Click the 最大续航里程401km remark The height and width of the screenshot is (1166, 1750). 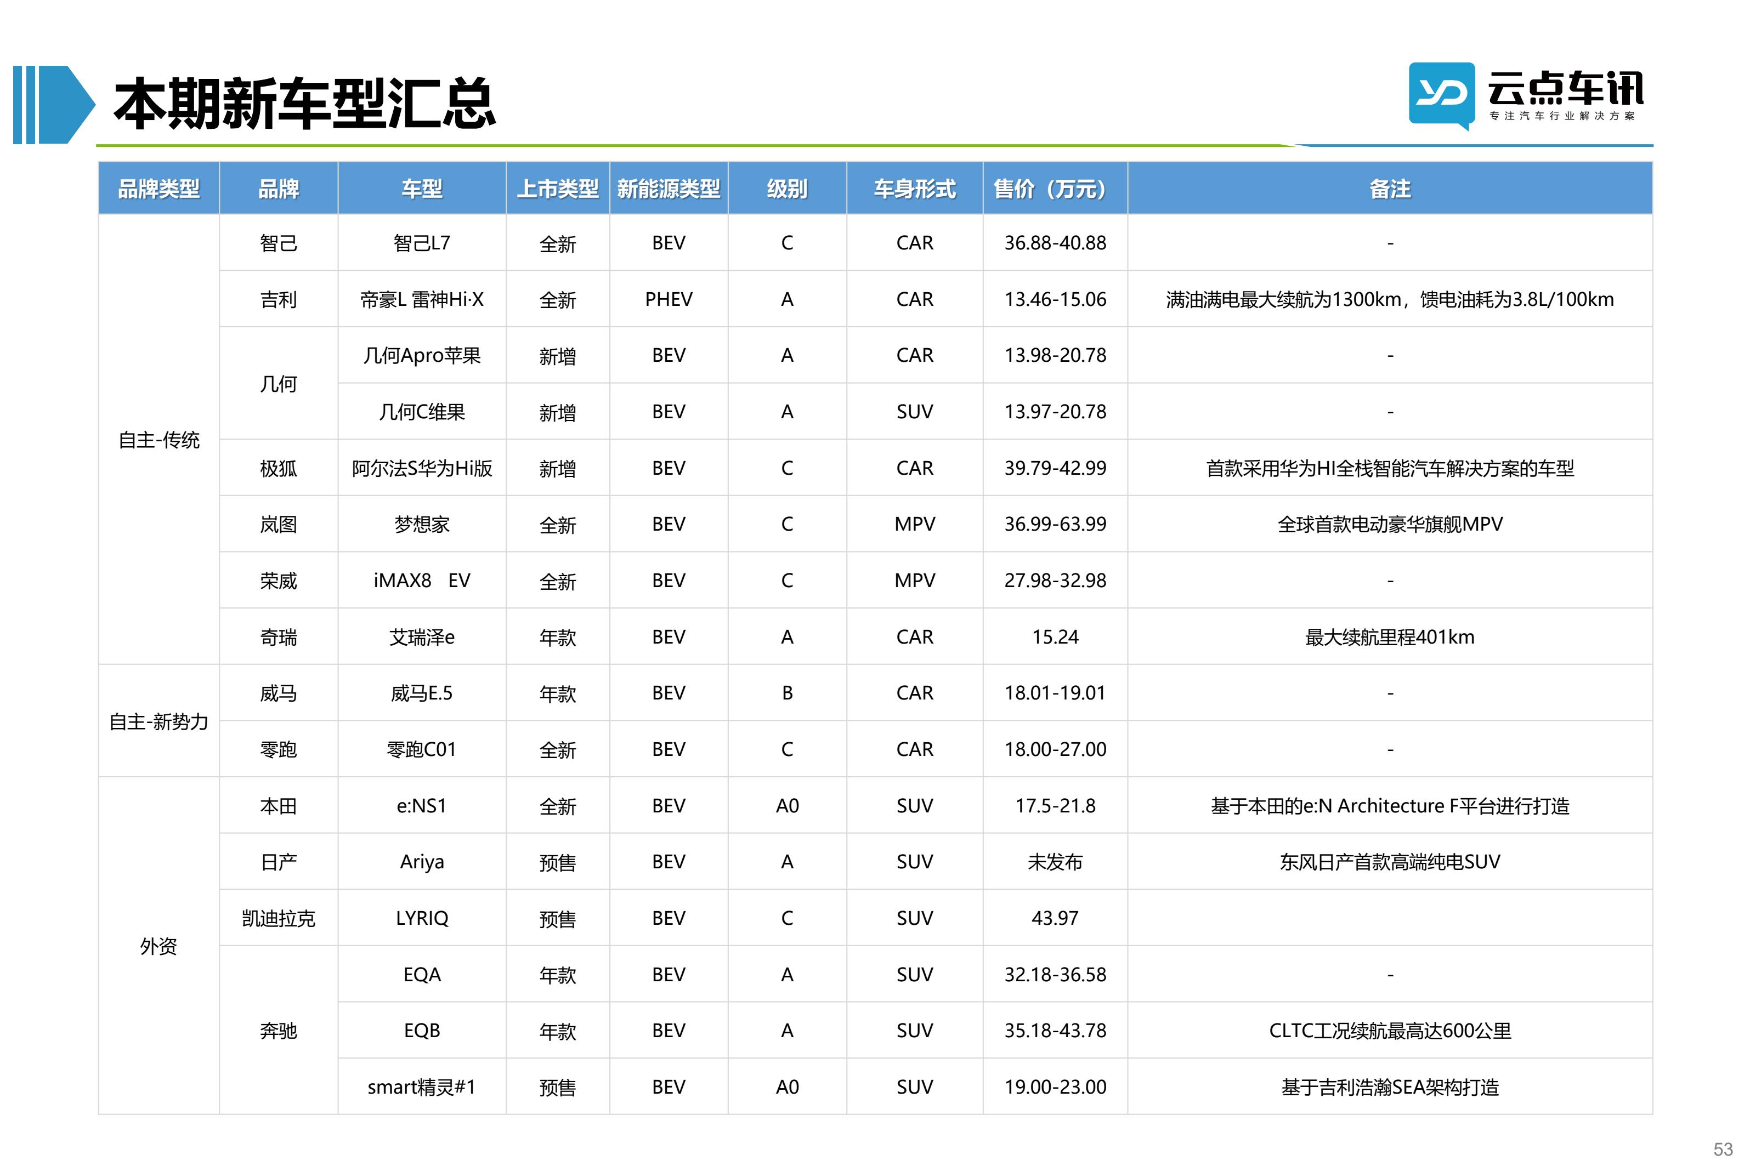click(x=1389, y=638)
